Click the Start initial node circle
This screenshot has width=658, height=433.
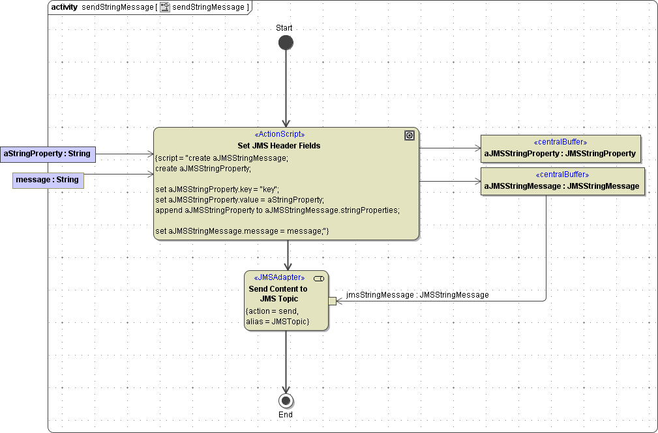tap(286, 43)
